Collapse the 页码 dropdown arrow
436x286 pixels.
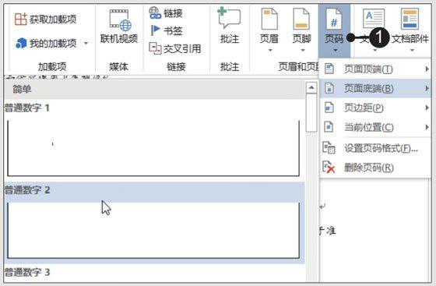tap(336, 51)
